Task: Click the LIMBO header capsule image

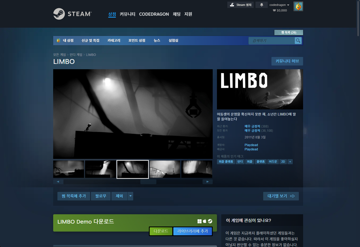Action: (x=260, y=89)
